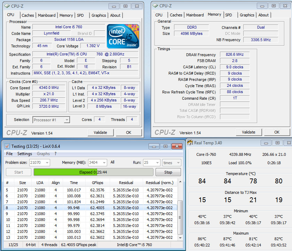The height and width of the screenshot is (251, 292).
Task: Click the right CPU-Z window's title icon
Action: click(156, 6)
